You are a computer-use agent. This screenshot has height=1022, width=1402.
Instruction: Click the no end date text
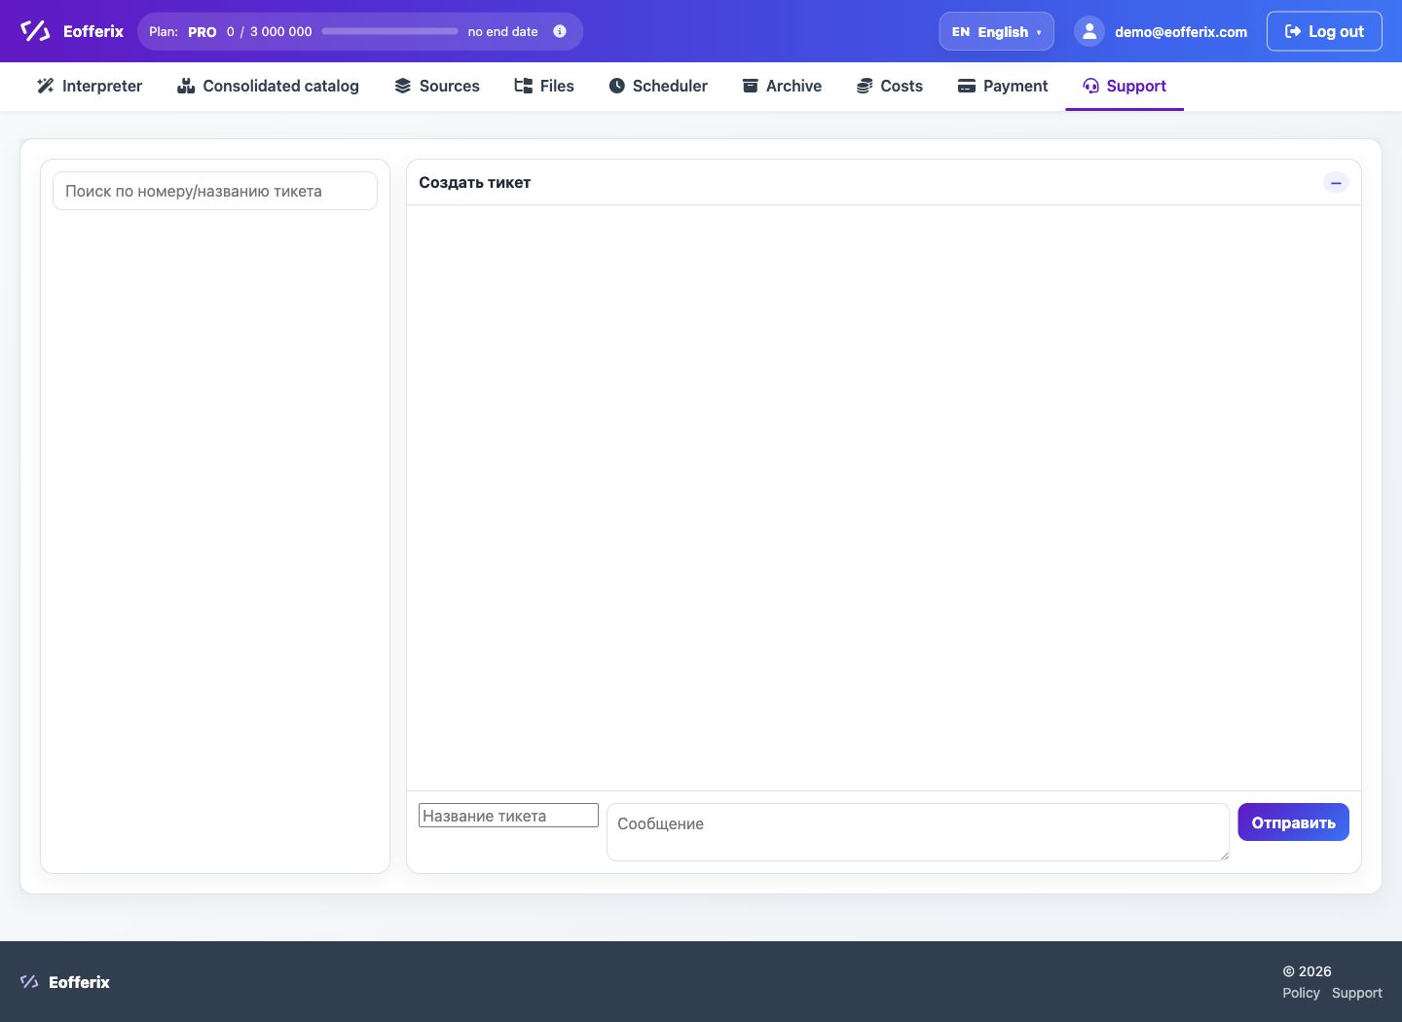point(502,32)
